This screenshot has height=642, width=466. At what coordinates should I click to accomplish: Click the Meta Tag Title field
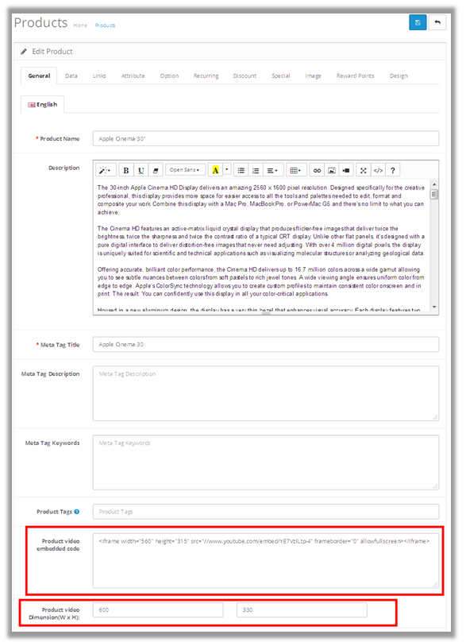click(x=266, y=344)
